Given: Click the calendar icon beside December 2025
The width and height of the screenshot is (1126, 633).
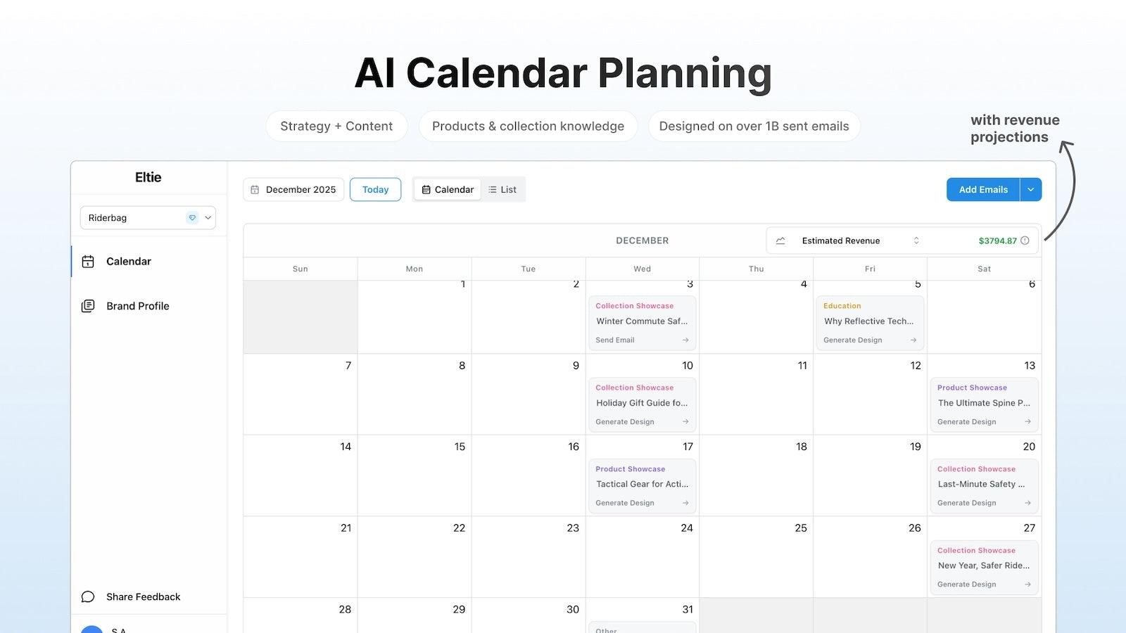Looking at the screenshot, I should (x=256, y=189).
